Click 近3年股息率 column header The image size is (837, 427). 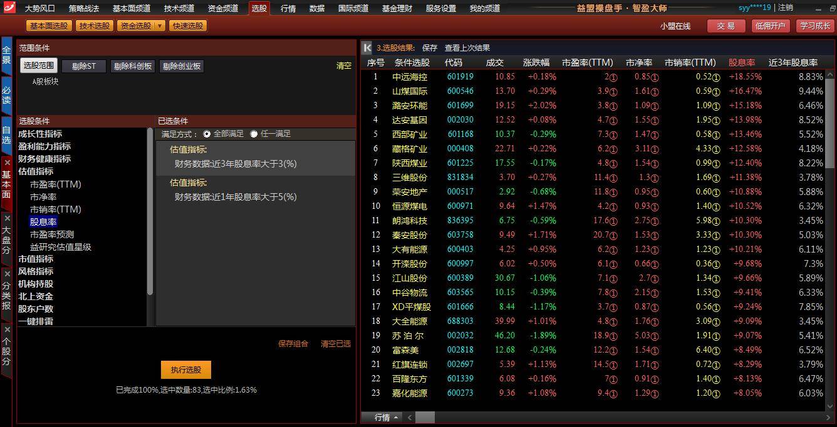click(793, 63)
